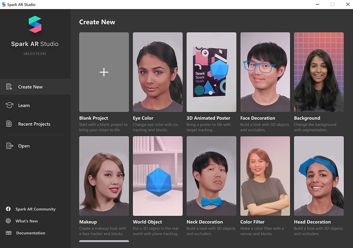Click the book icon beside Documentation
353x248 pixels.
pyautogui.click(x=9, y=233)
